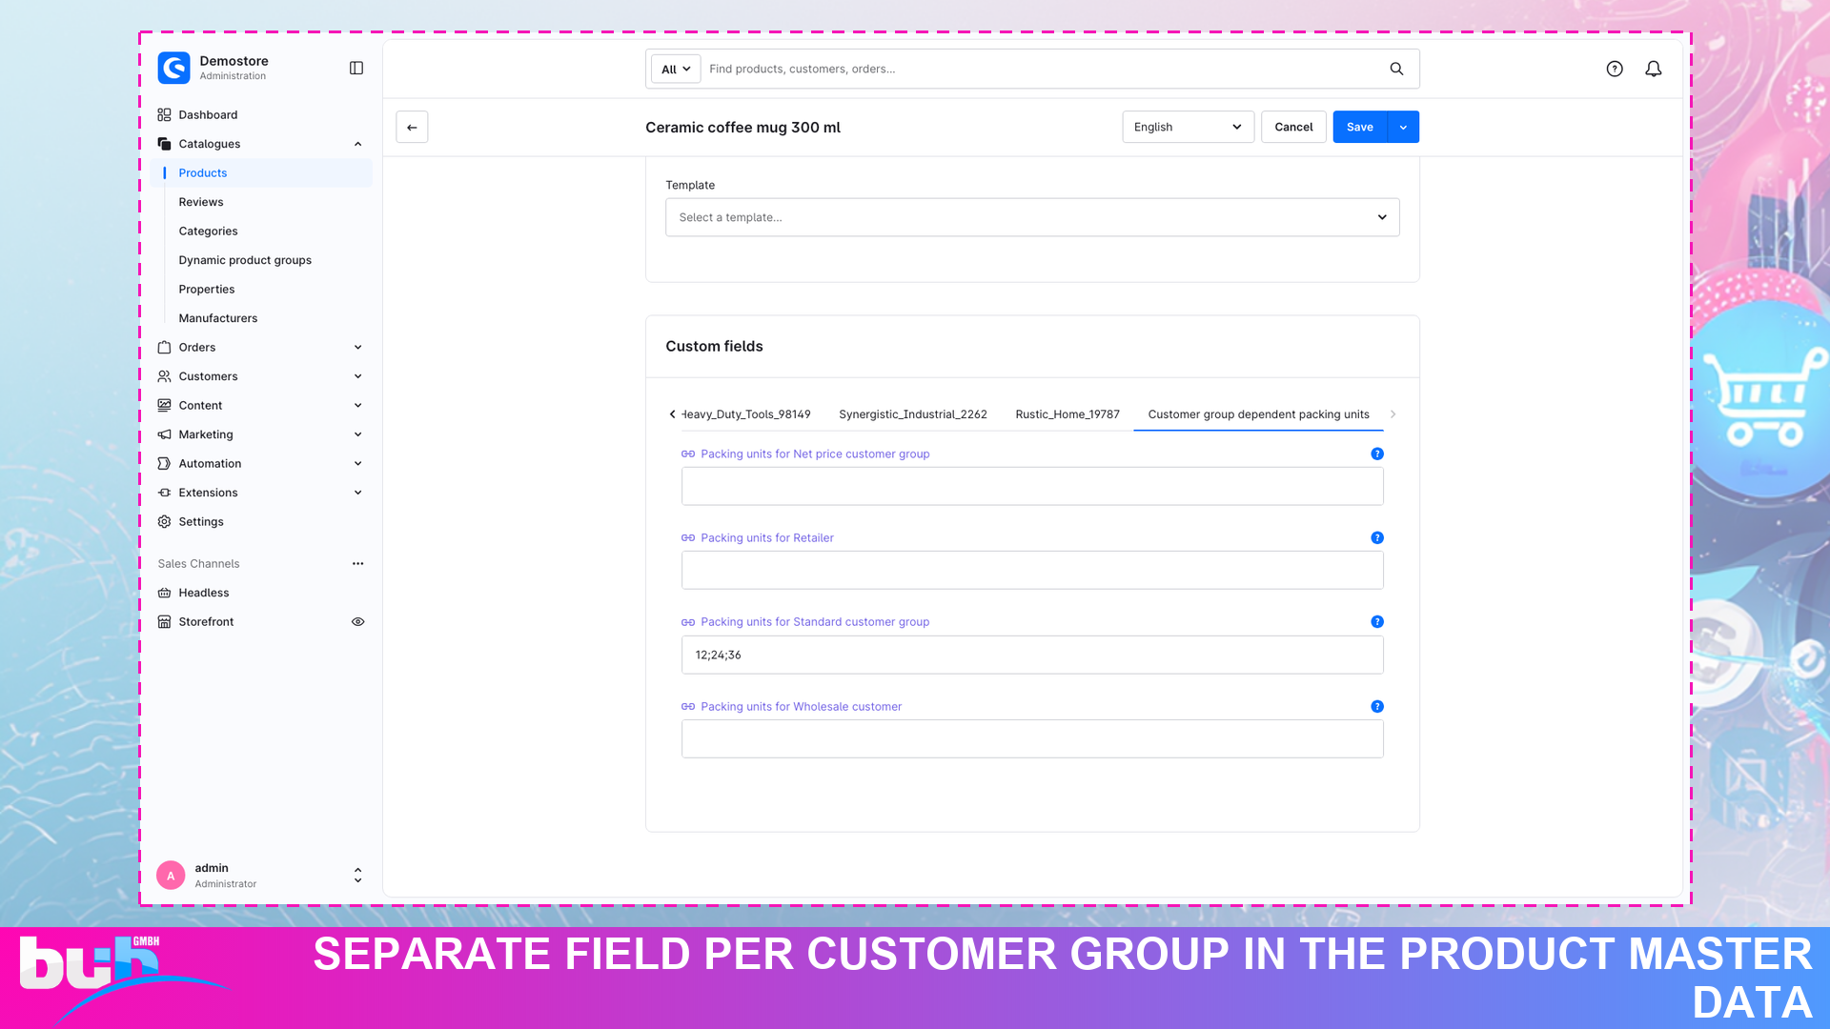Click link icon beside Net price label
1830x1029 pixels.
[688, 454]
